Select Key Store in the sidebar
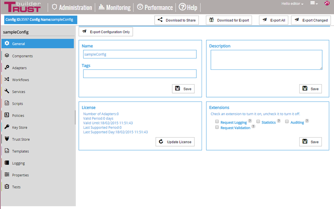334x209 pixels. 38,127
